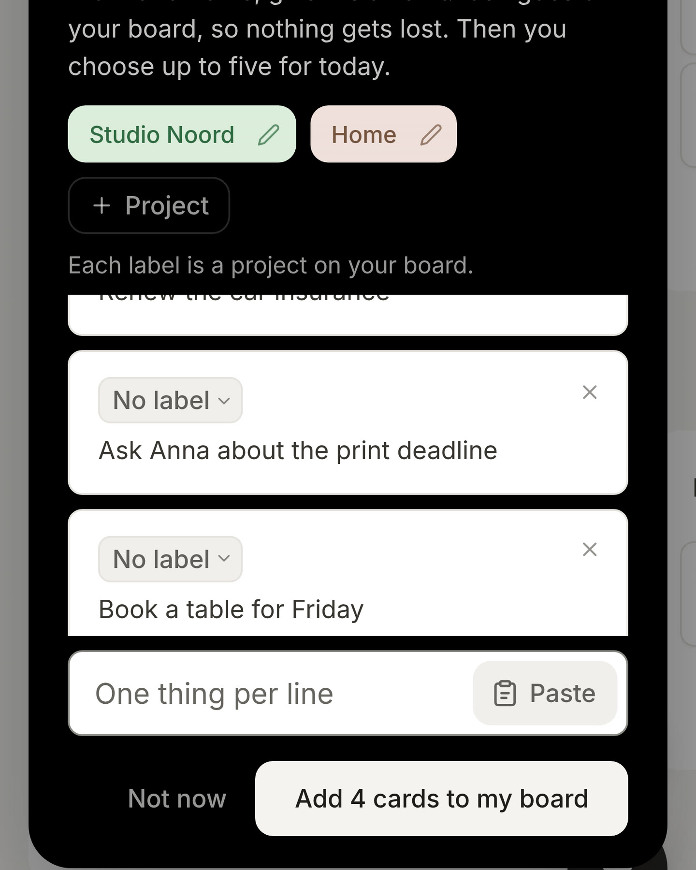
Task: Select the Book a table for Friday text
Action: point(231,609)
